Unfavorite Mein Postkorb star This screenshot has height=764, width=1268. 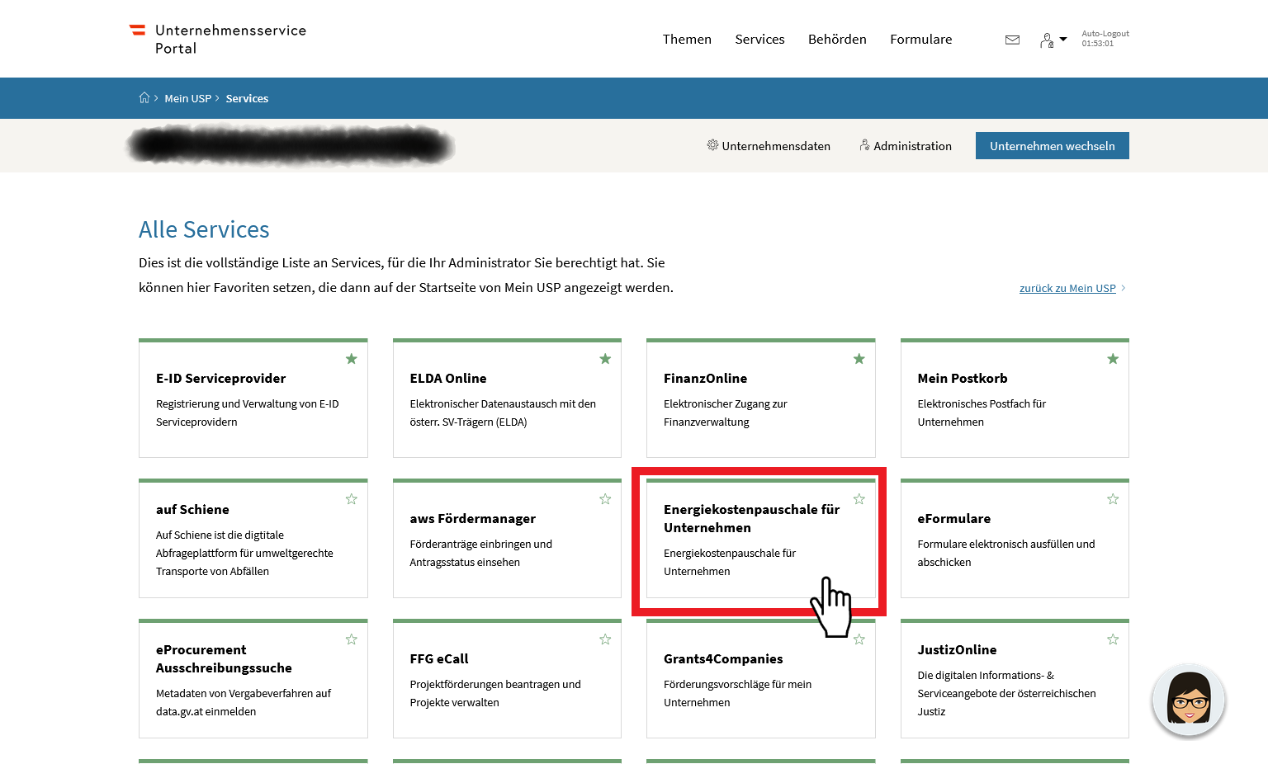point(1113,359)
